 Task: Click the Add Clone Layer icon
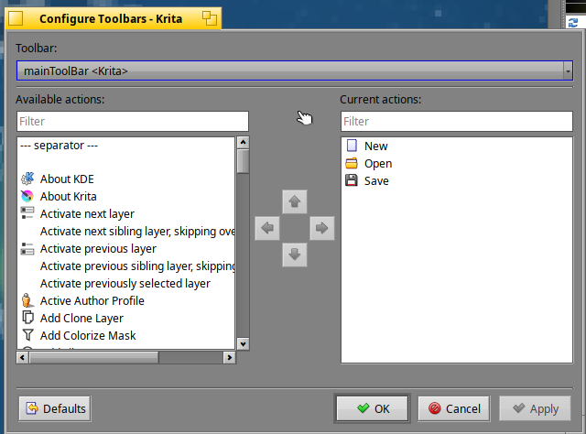coord(27,318)
